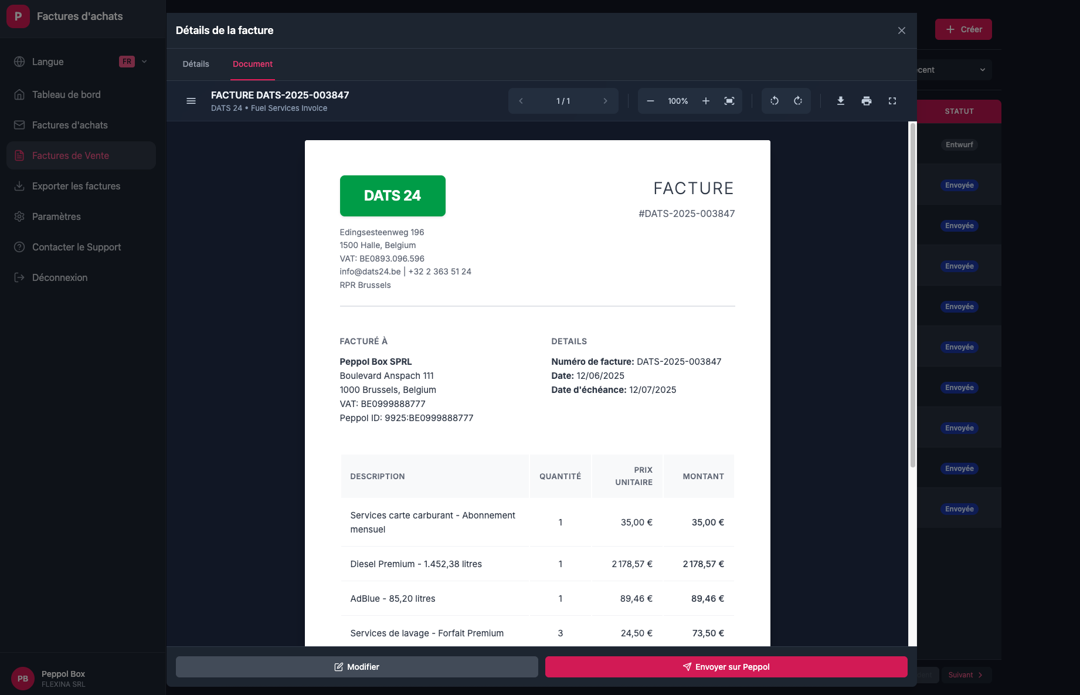This screenshot has width=1080, height=695.
Task: Click the Entwurf status badge
Action: [959, 145]
